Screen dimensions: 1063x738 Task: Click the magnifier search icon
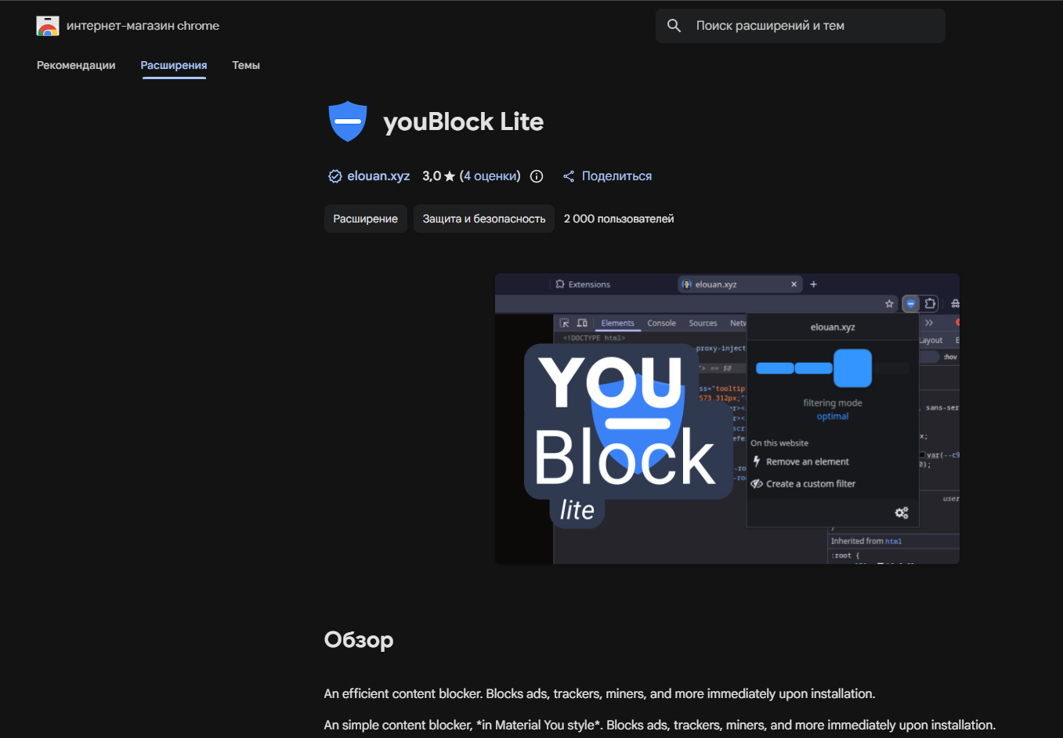[x=674, y=26]
